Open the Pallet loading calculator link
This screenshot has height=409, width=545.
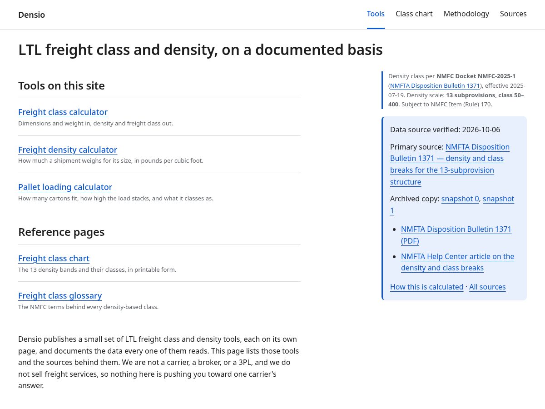(x=65, y=187)
